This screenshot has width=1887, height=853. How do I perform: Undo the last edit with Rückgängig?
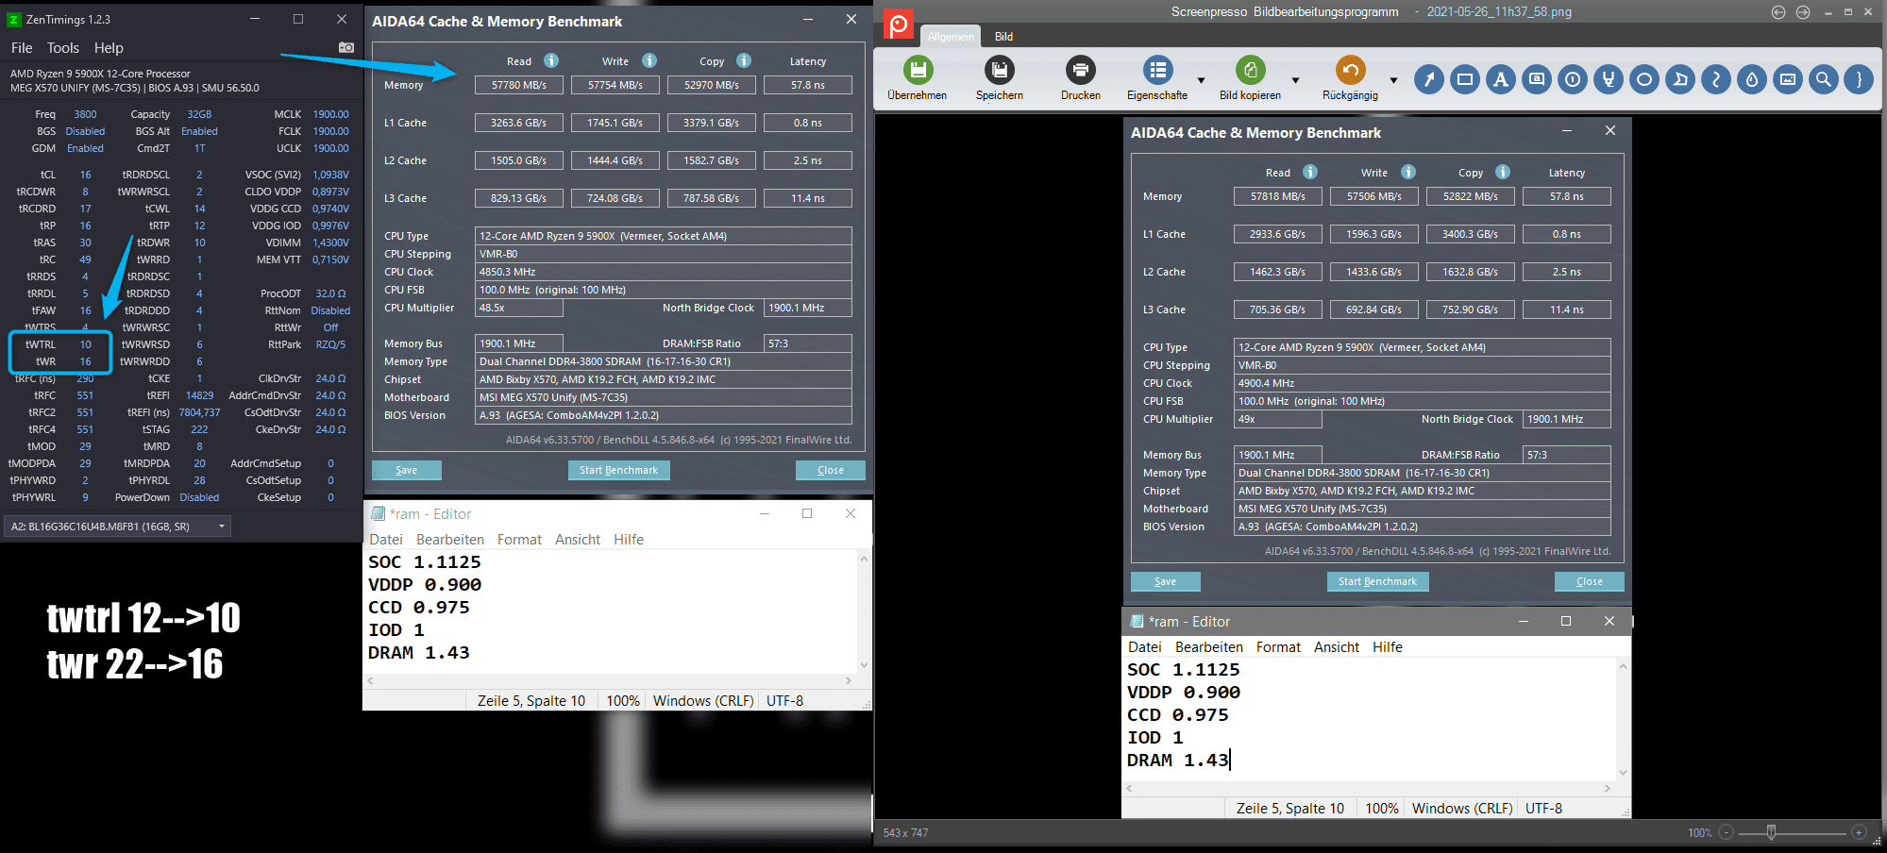pos(1350,70)
